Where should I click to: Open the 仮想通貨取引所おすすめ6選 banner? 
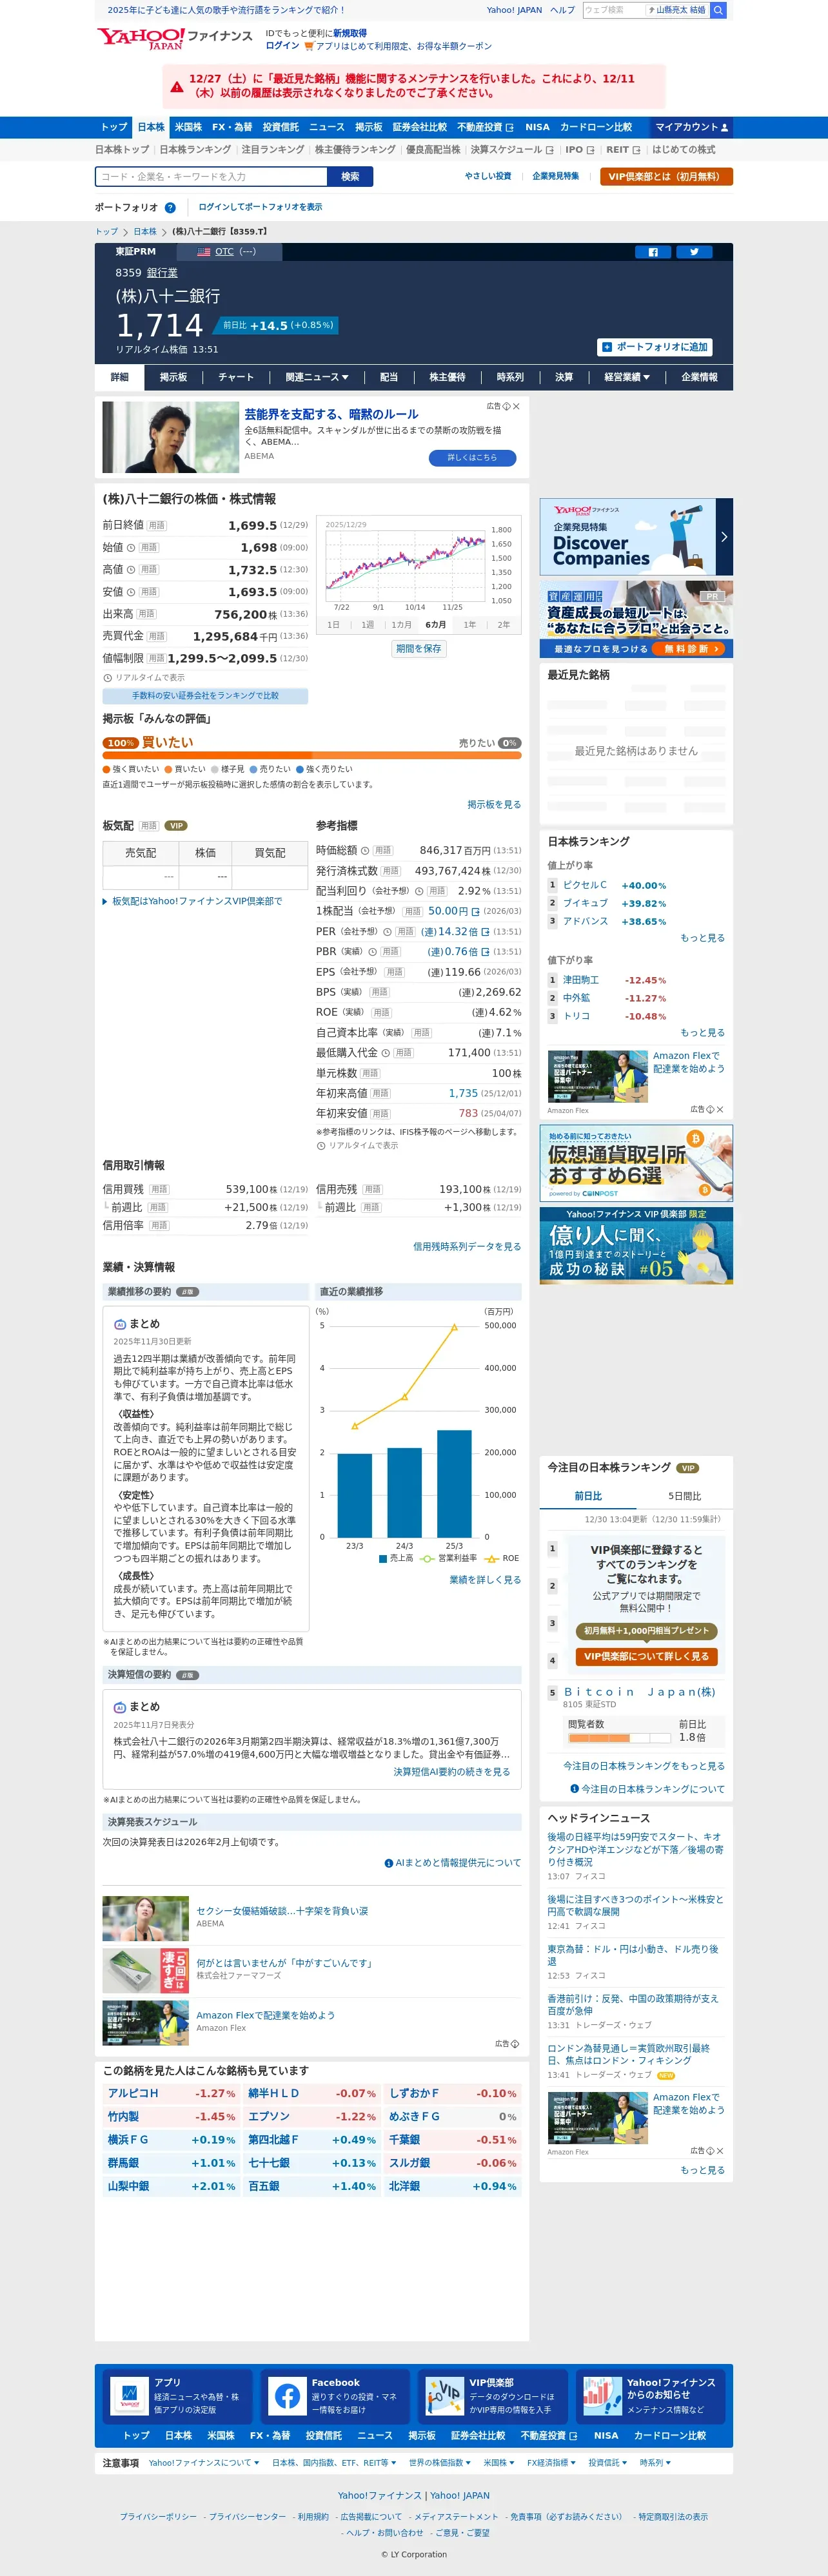click(636, 1162)
